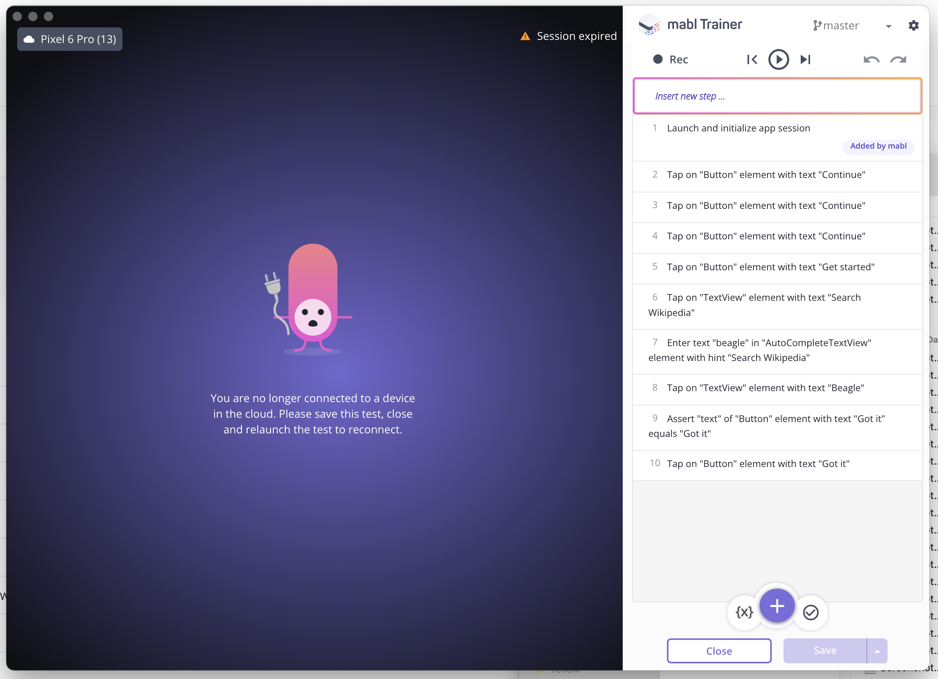938x679 pixels.
Task: Select step 10 Tap Got it
Action: tap(758, 464)
